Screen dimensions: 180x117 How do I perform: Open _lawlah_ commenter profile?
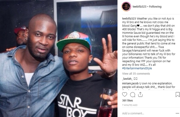click(127, 79)
